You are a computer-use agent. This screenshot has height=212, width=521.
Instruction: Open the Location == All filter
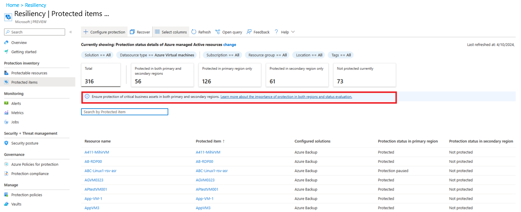[x=309, y=55]
